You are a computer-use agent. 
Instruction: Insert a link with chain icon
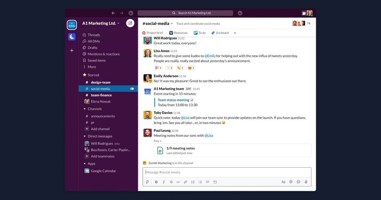(x=185, y=182)
